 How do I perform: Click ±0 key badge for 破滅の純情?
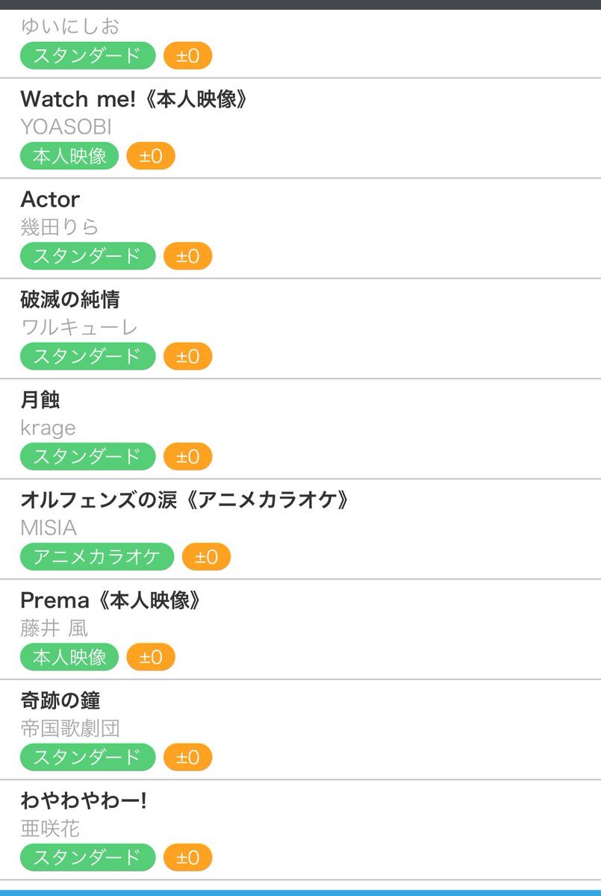[x=187, y=356]
